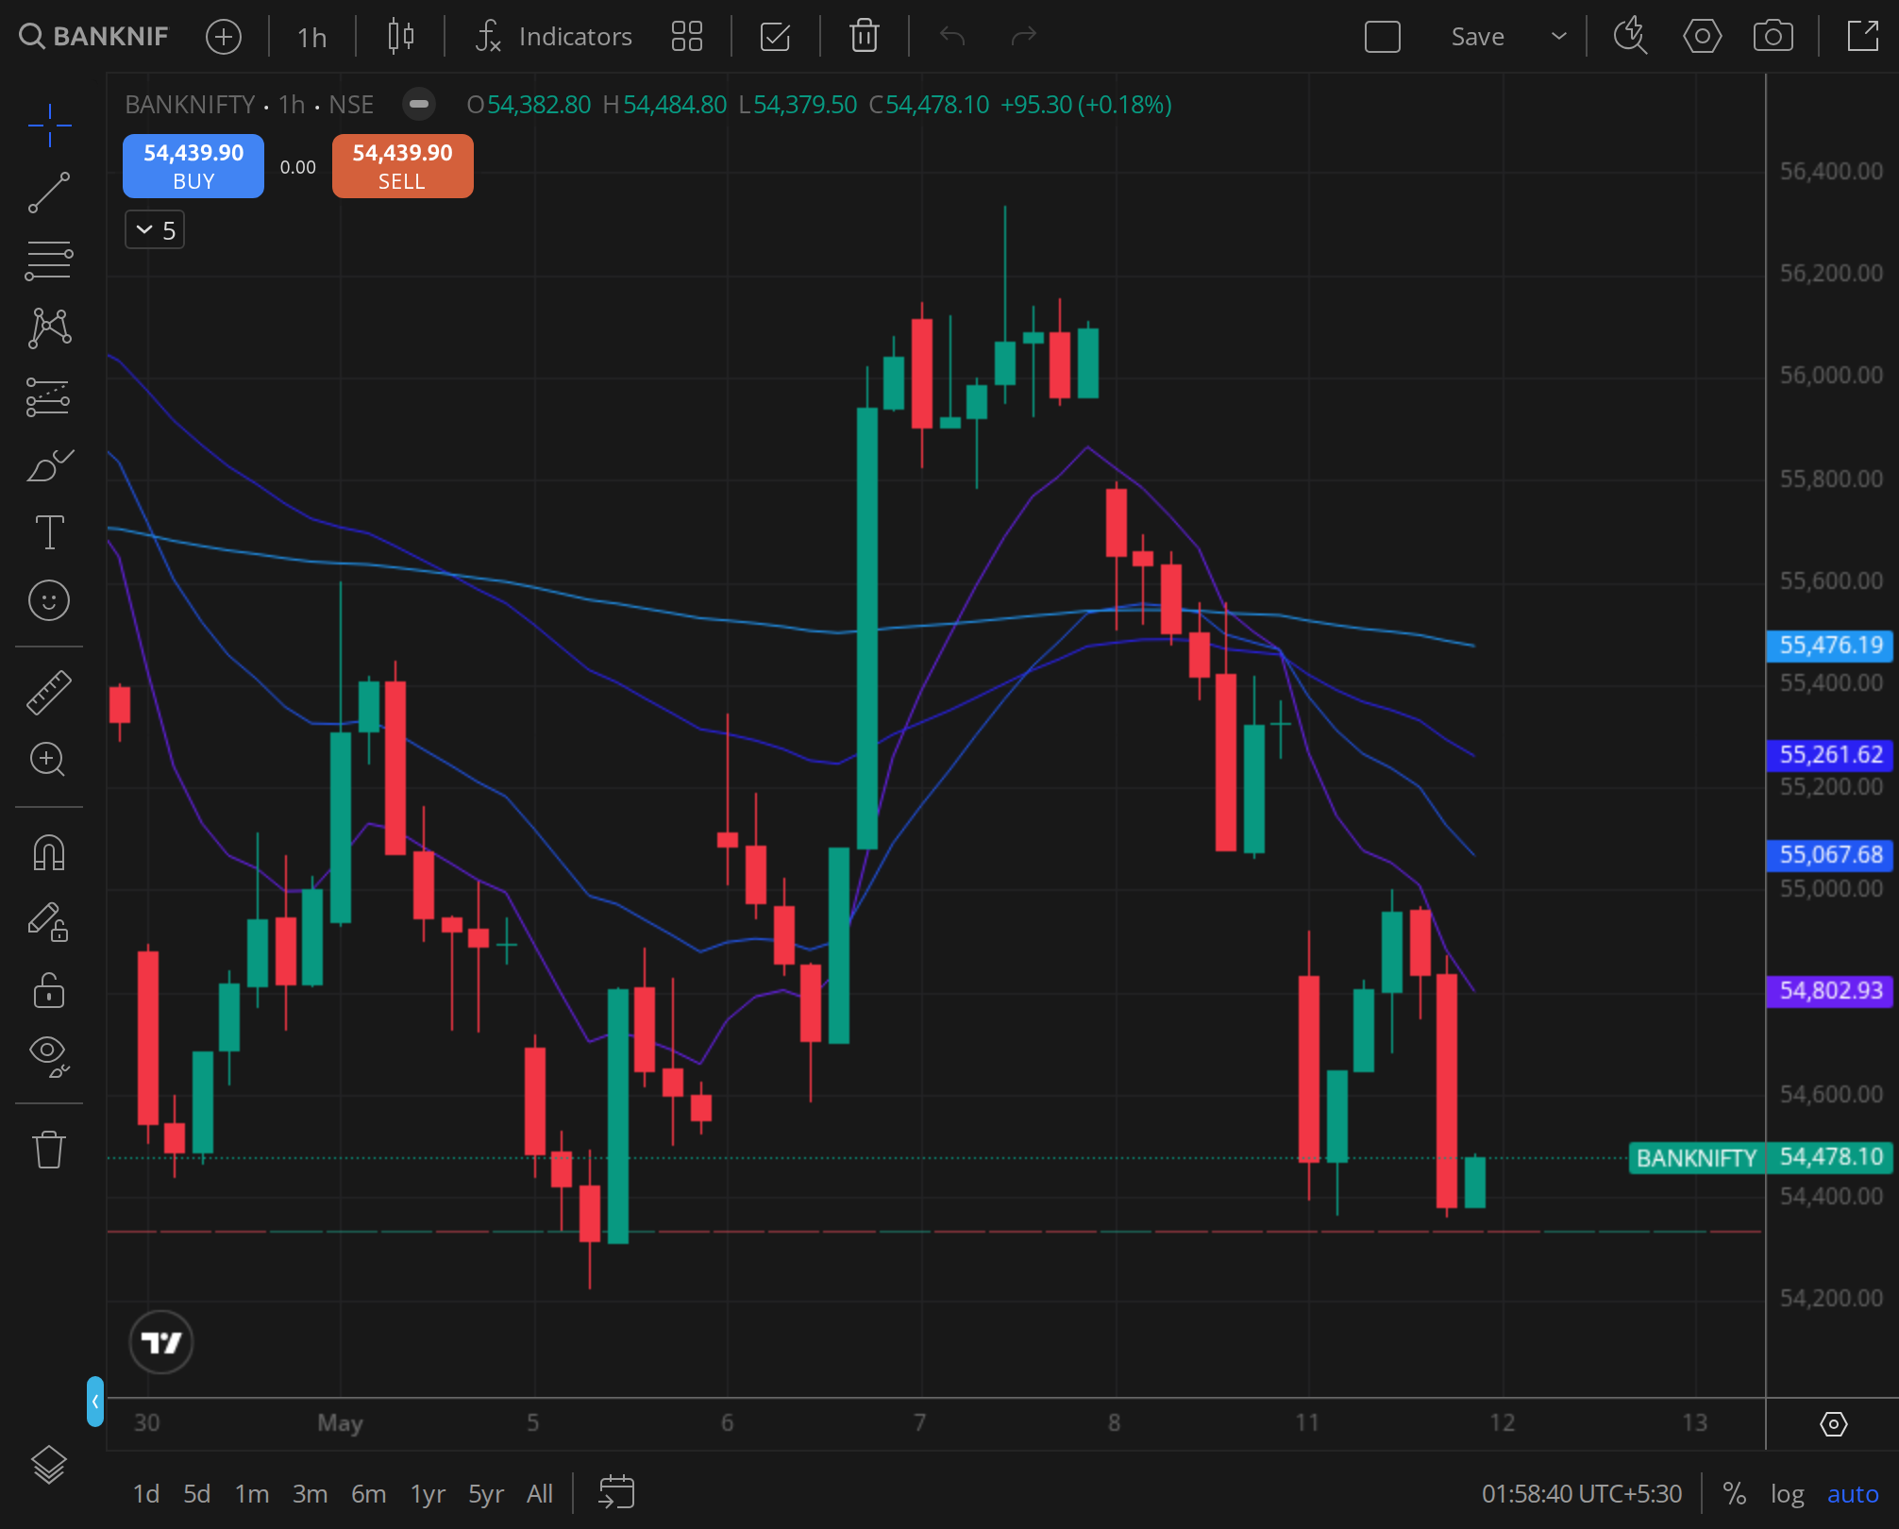Toggle lock all drawing tools
Viewport: 1899px width, 1529px height.
point(49,990)
